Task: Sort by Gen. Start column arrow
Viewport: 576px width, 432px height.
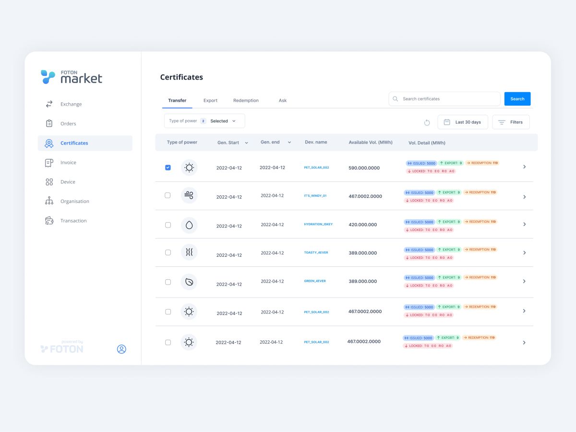Action: (x=247, y=143)
